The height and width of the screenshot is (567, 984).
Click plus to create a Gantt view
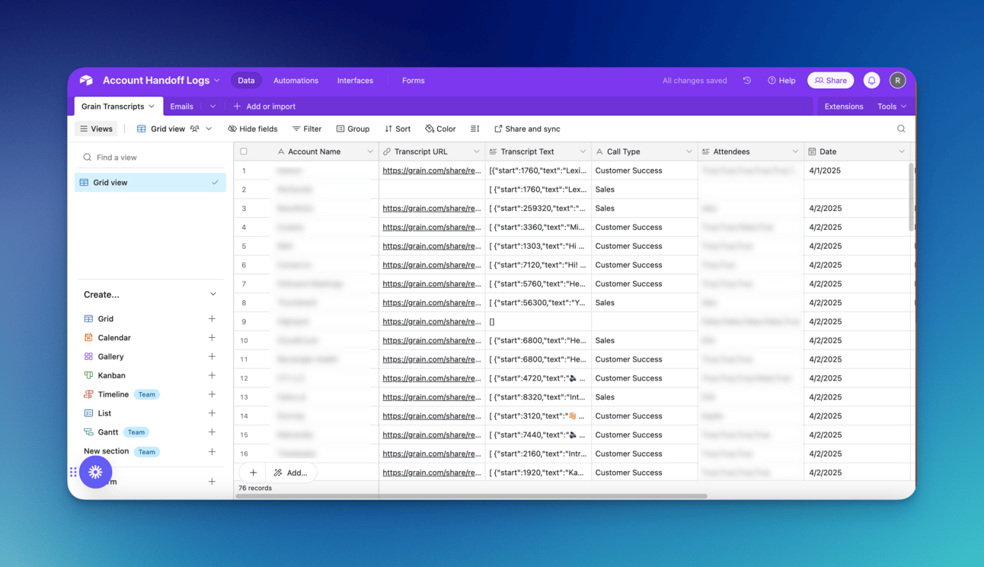(212, 432)
